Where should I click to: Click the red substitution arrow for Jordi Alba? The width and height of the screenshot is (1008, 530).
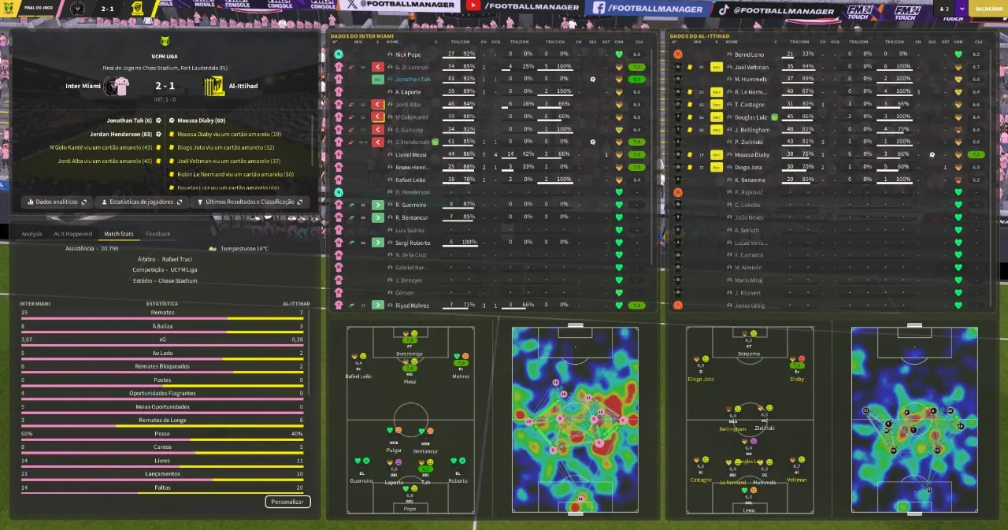click(x=377, y=105)
